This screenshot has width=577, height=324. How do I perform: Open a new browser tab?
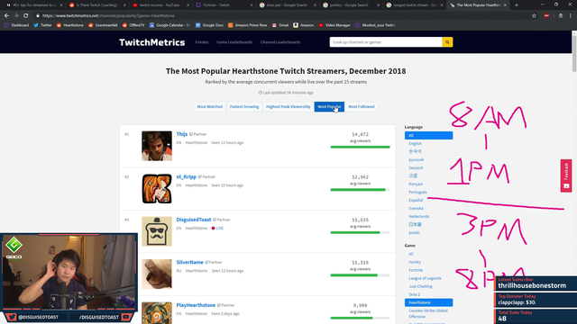point(517,5)
